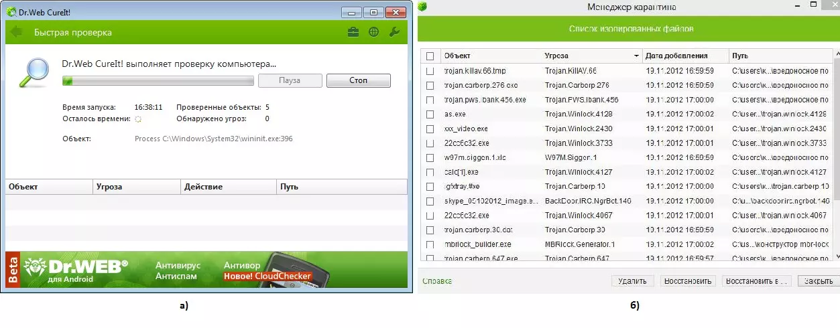Open settings with the wrench icon
The image size is (840, 328).
click(x=394, y=32)
